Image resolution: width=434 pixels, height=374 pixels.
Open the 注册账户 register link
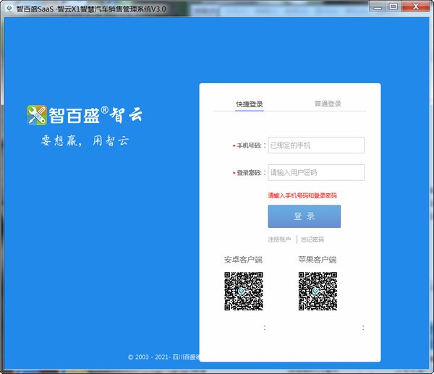tap(279, 239)
